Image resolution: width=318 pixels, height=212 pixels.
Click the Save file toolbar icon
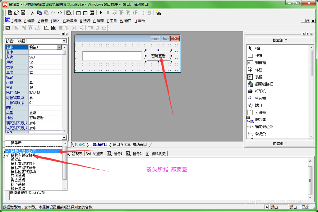tap(23, 13)
